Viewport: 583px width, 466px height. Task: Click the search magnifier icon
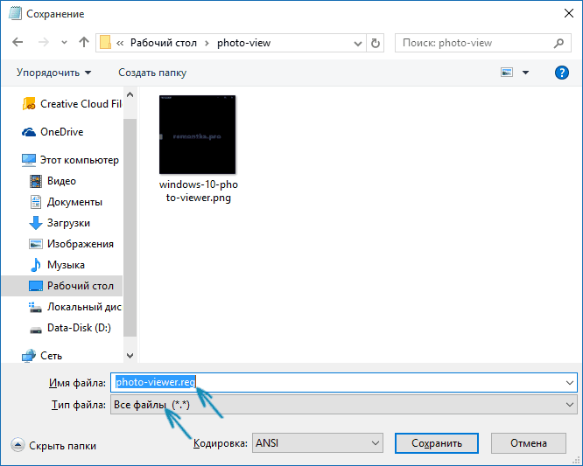(x=558, y=43)
